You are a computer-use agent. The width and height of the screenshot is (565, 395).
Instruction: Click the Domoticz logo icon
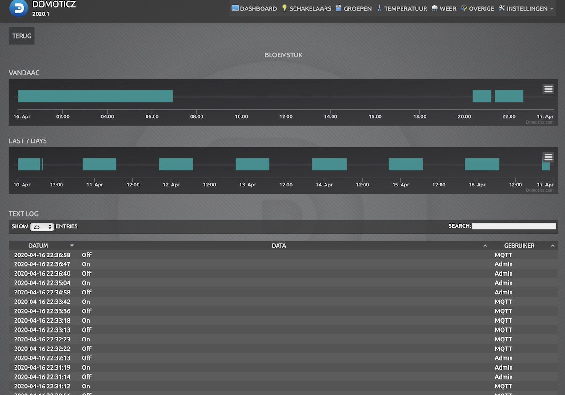(19, 8)
